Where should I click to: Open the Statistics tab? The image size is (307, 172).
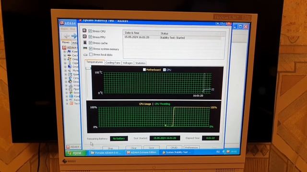point(140,63)
